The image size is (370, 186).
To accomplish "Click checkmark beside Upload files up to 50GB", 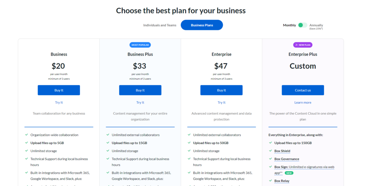I will tap(189, 143).
